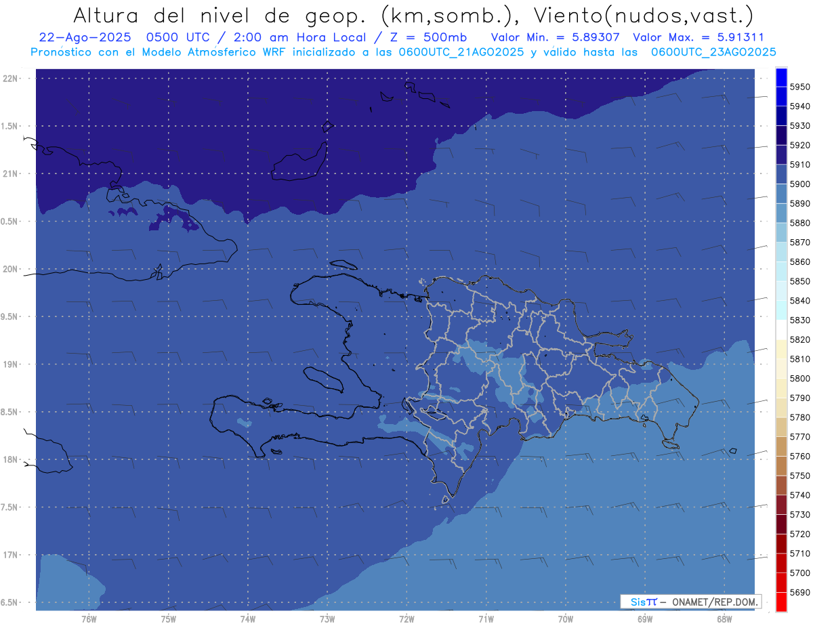Click the 22N latitude label

tap(11, 79)
